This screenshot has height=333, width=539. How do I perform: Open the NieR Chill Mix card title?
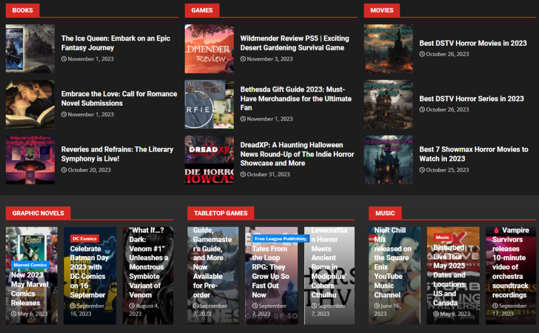(393, 262)
